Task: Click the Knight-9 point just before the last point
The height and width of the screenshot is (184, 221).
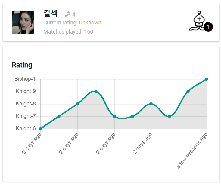Action: [x=188, y=92]
